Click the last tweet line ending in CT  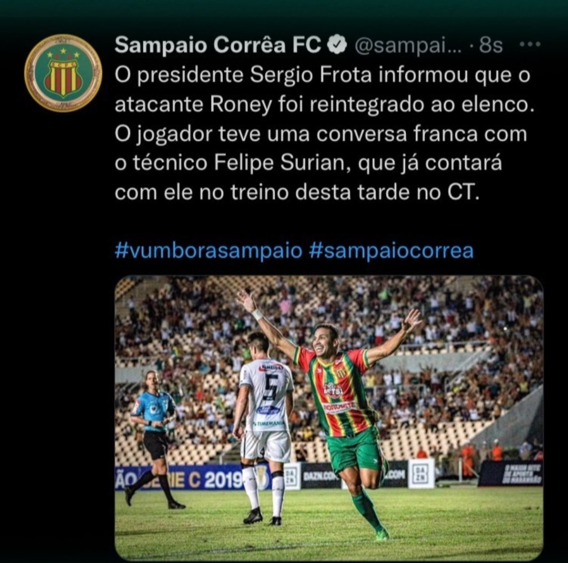tap(297, 192)
